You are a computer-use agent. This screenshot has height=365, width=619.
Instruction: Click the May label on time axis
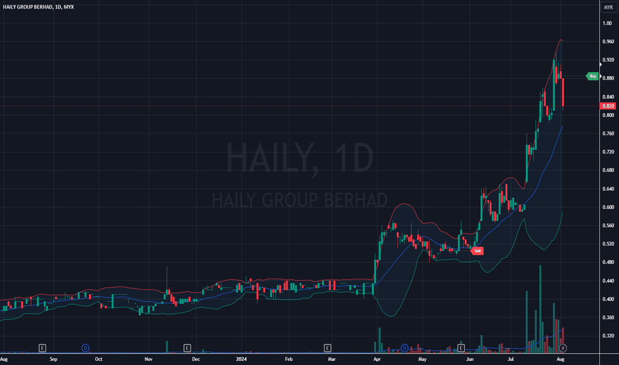tap(422, 359)
